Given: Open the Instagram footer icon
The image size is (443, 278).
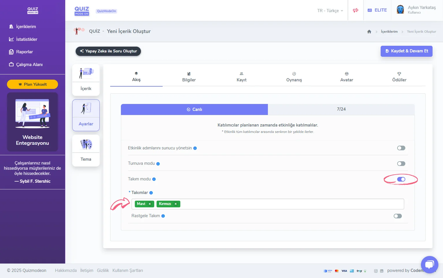Looking at the screenshot, I should pos(376,271).
